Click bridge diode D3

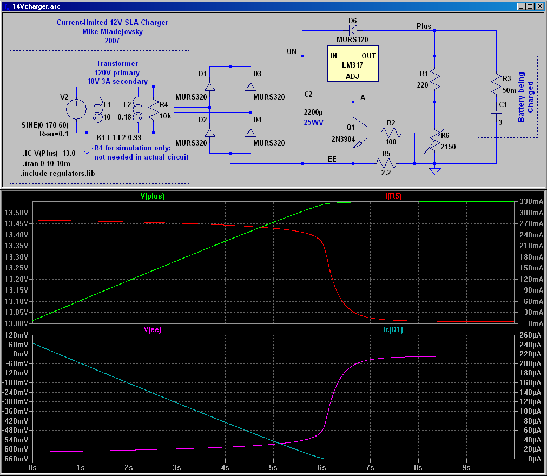click(x=251, y=87)
